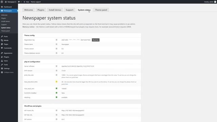Click the admin avatar in the top bar
This screenshot has height=122, width=217.
point(215,2)
